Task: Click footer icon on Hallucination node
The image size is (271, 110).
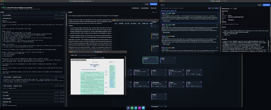Action: (166, 87)
